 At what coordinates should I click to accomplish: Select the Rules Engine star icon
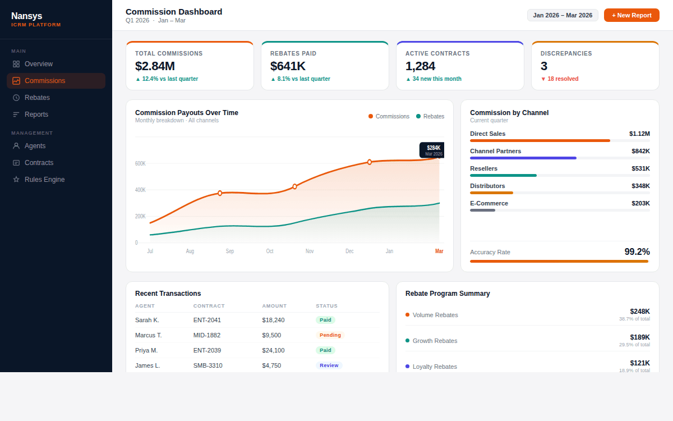[17, 179]
